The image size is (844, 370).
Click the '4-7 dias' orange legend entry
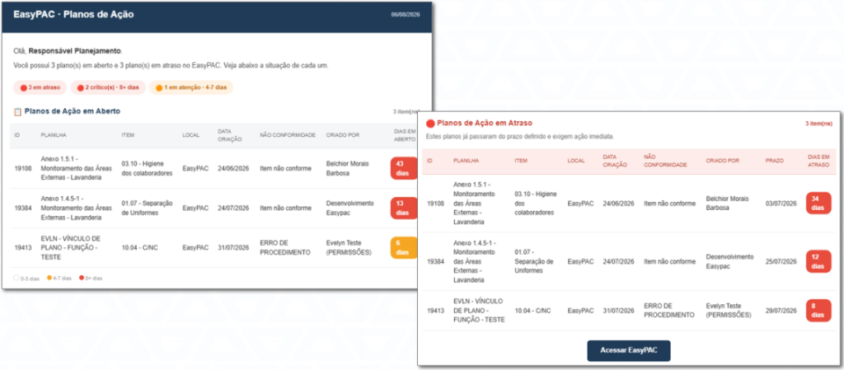tap(59, 278)
